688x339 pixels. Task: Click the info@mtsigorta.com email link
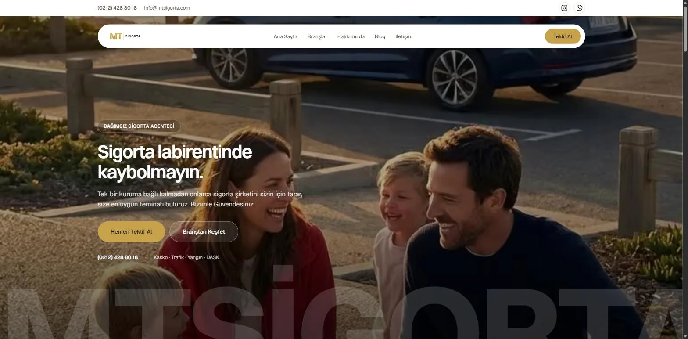(x=167, y=8)
